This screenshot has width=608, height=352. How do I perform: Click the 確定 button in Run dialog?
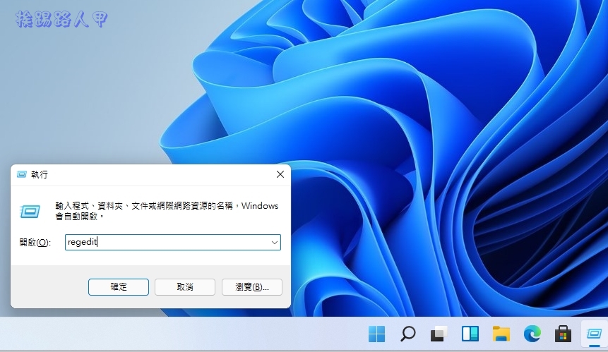click(119, 287)
